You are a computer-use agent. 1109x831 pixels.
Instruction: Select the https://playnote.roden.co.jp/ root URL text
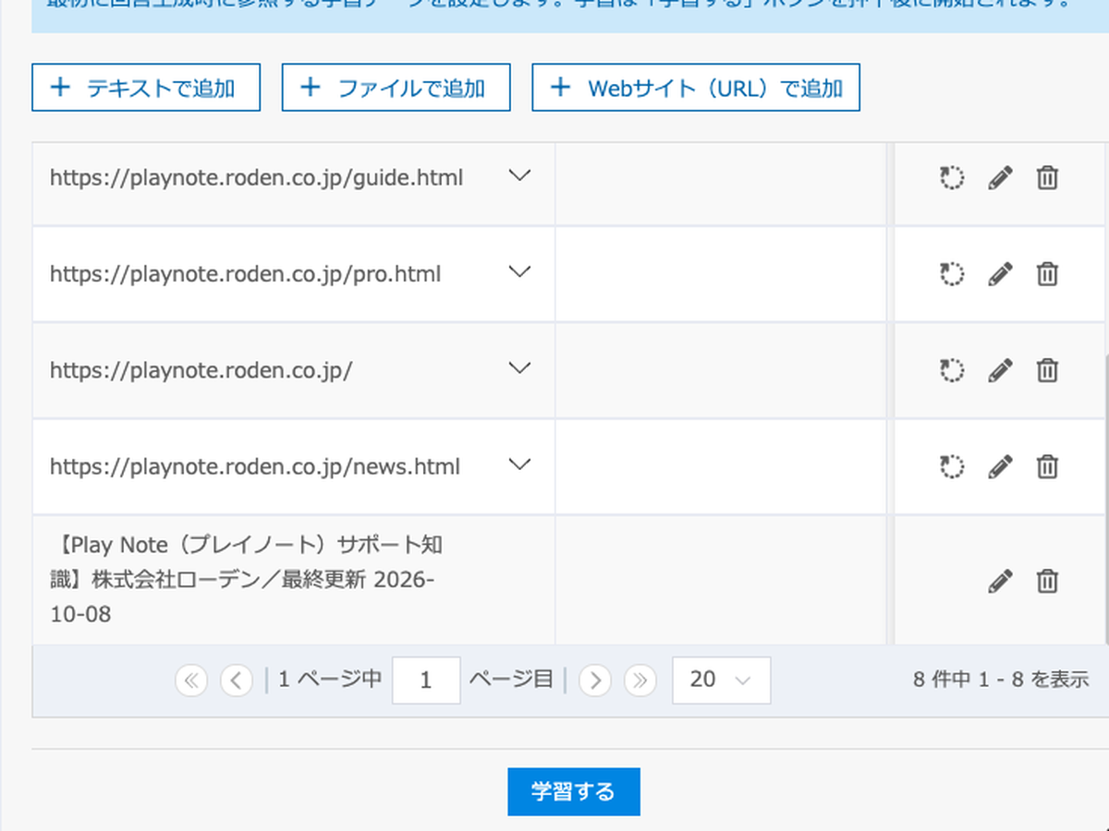pyautogui.click(x=201, y=370)
